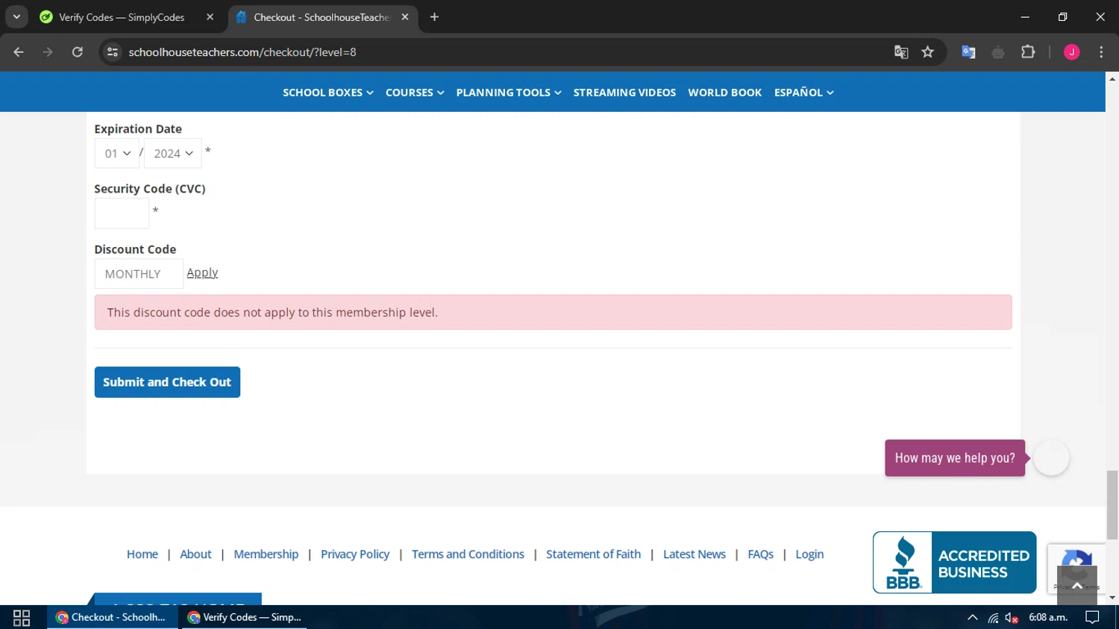Image resolution: width=1119 pixels, height=629 pixels.
Task: Open the About footer link
Action: point(195,554)
